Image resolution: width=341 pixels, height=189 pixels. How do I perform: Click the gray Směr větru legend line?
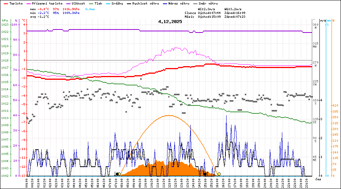(x=196, y=3)
